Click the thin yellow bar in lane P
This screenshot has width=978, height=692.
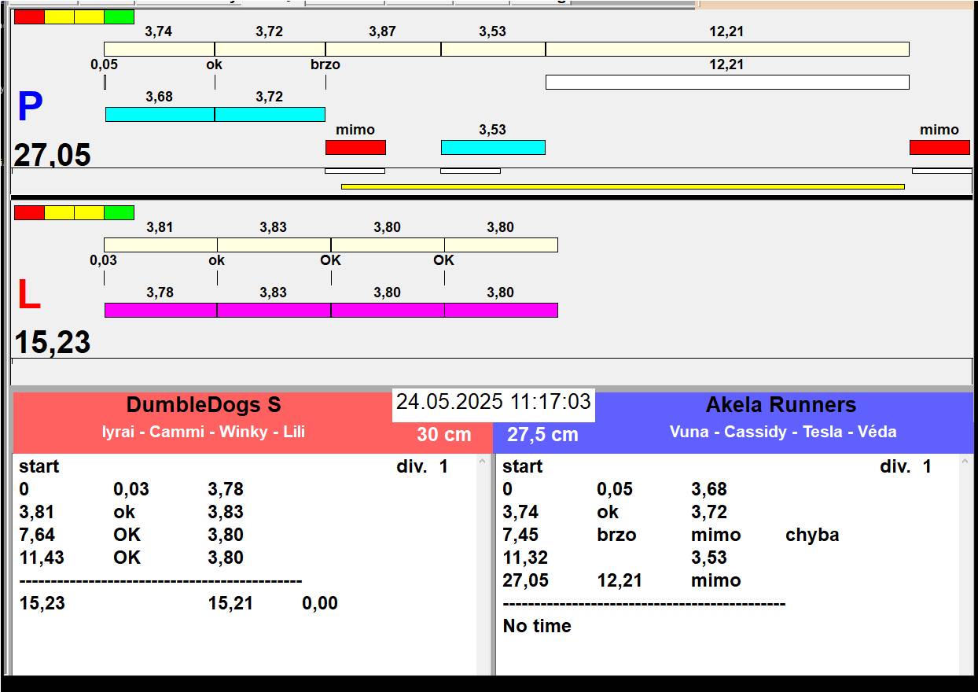[x=623, y=186]
